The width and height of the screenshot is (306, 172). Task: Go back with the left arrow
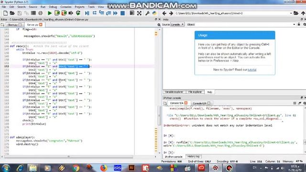coord(164,13)
